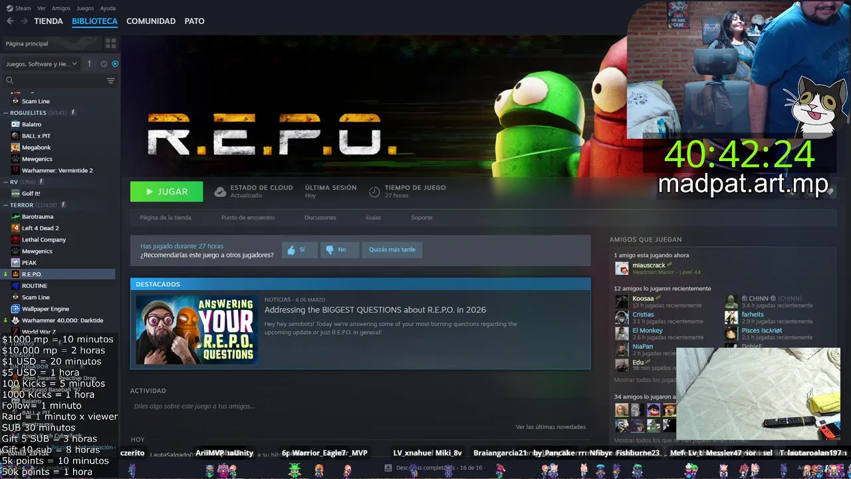Image resolution: width=851 pixels, height=479 pixels.
Task: Open the Amigos menu
Action: [61, 9]
